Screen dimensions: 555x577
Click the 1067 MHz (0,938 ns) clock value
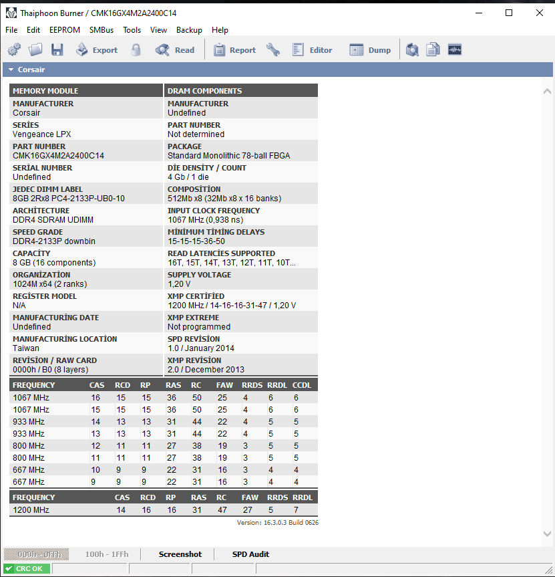click(x=206, y=220)
